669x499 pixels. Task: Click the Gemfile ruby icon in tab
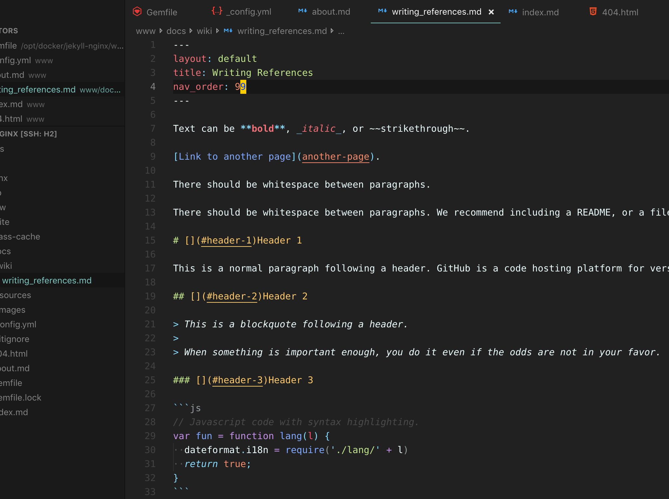[x=137, y=12]
